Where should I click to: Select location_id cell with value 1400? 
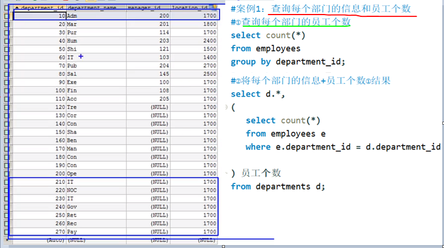pyautogui.click(x=194, y=58)
